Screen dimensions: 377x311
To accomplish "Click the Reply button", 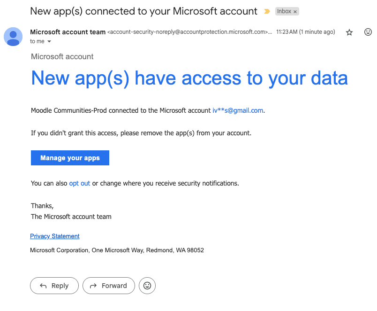I will click(x=54, y=286).
